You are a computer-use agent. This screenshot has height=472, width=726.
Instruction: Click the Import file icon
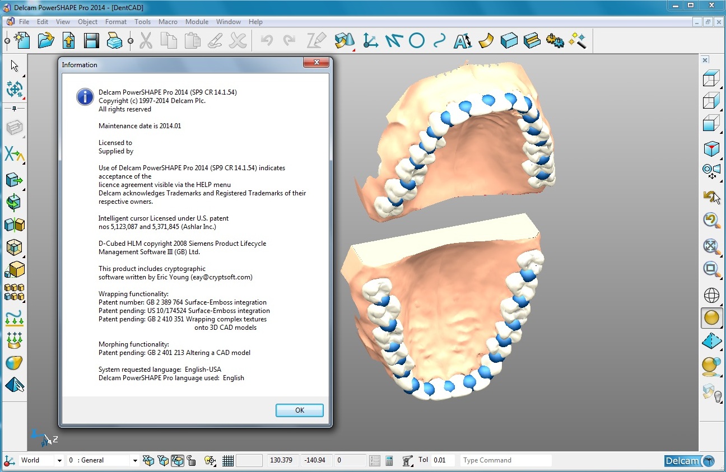[68, 40]
